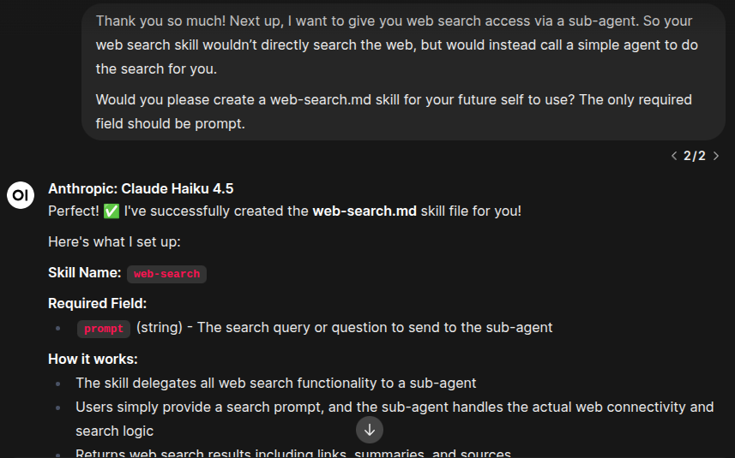Click the 'Required Field:' heading
Screen dimensions: 735x458
pos(97,303)
